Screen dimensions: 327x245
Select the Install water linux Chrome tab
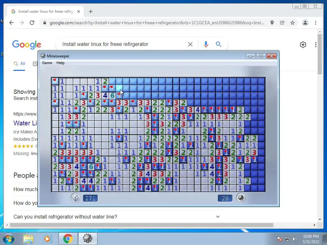coord(45,11)
